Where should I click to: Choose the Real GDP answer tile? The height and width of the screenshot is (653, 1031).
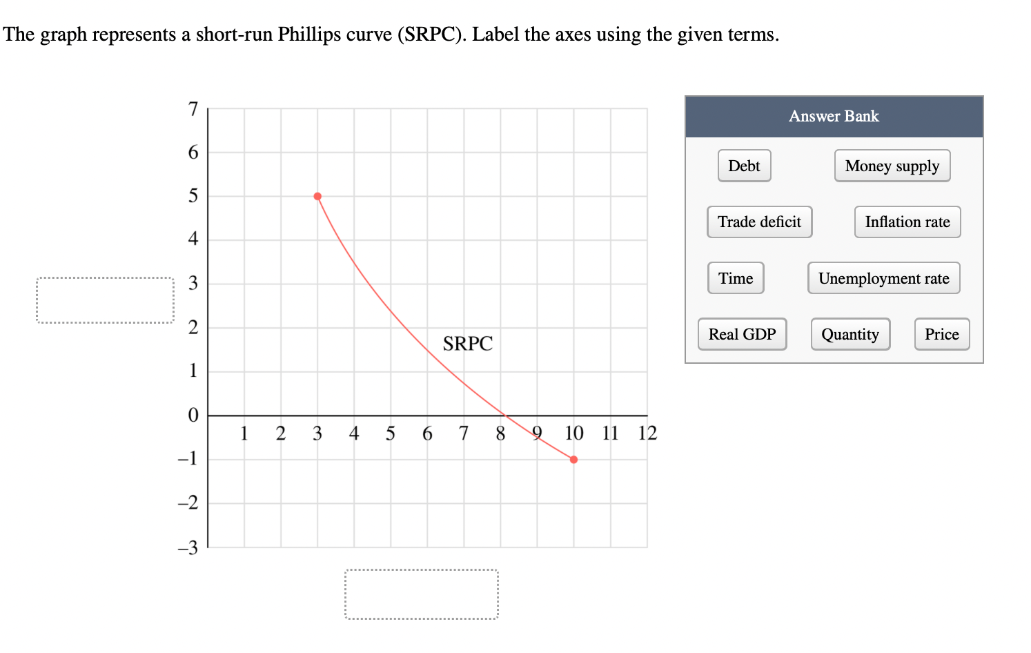(x=742, y=334)
